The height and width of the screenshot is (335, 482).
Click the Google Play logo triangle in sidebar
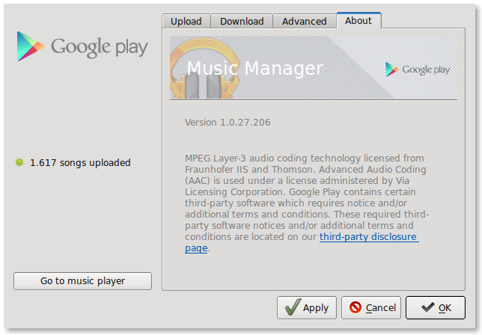click(30, 46)
